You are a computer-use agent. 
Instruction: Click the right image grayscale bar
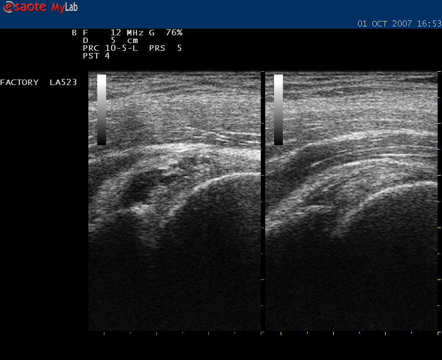coord(278,110)
